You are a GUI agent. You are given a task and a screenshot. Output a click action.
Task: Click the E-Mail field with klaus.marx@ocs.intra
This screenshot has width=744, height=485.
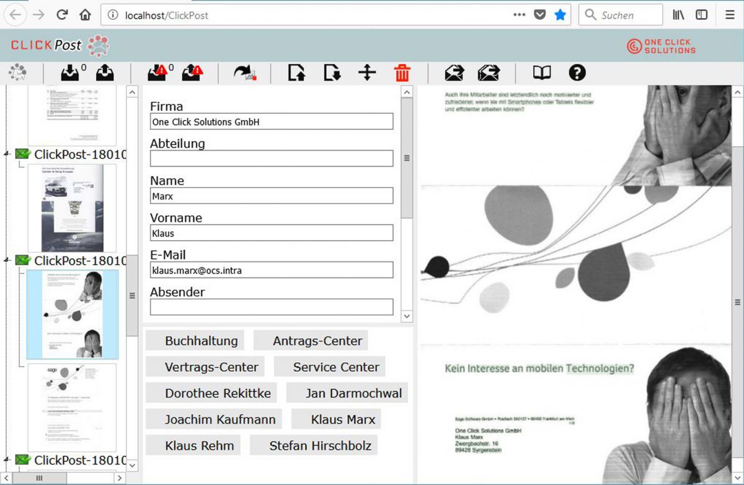pyautogui.click(x=272, y=270)
